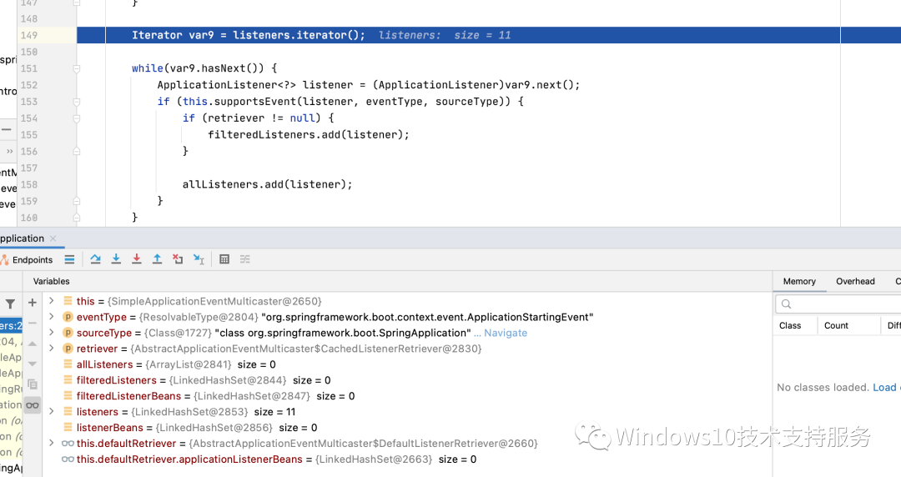
Task: Click gutter line number 152
Action: (28, 85)
